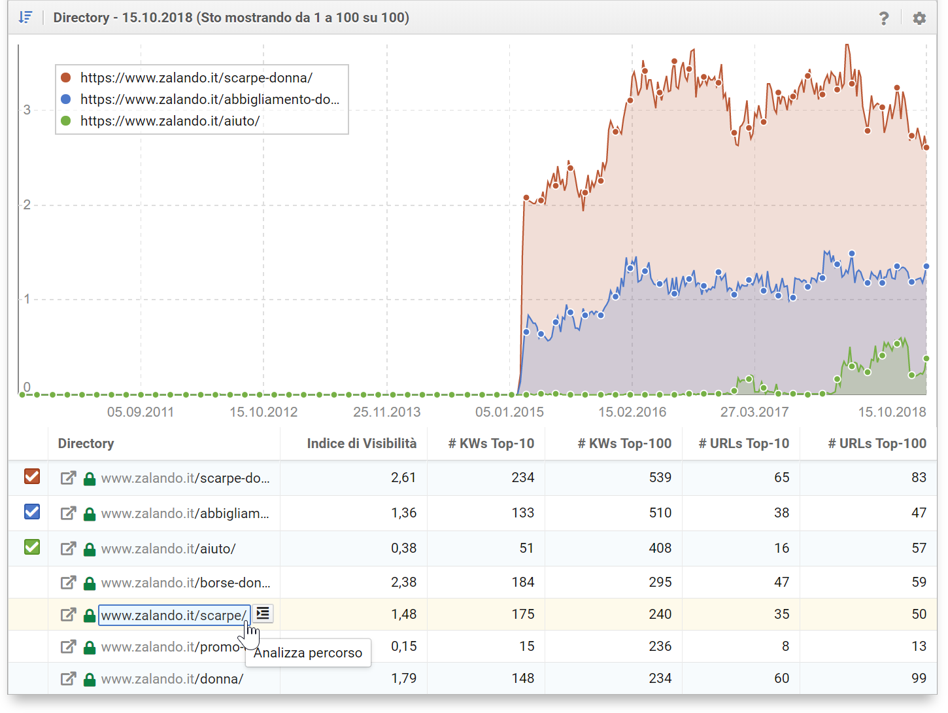Open the settings gear icon
The width and height of the screenshot is (948, 713).
tap(919, 18)
